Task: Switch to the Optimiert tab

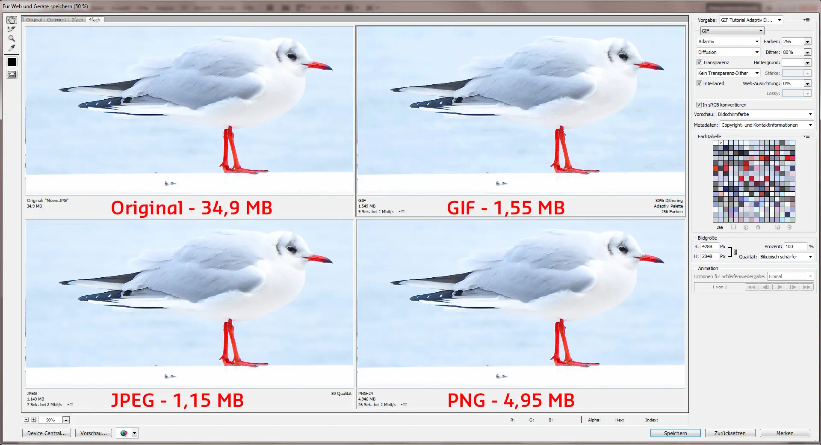Action: pos(56,20)
